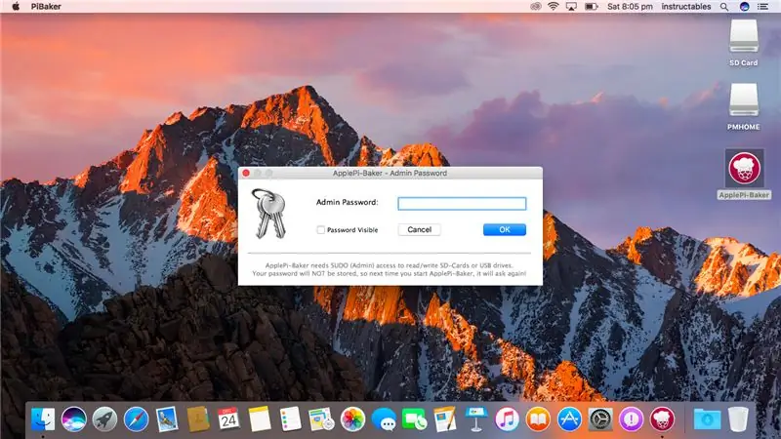Click the AirPlay display icon
This screenshot has width=781, height=439.
pos(571,7)
